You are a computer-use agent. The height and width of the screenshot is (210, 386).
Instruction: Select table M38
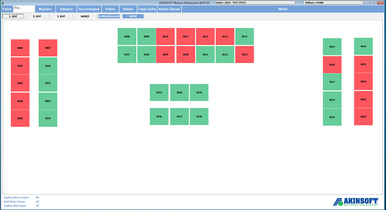[x=199, y=116]
